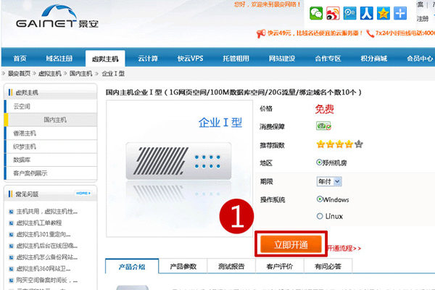Select the Windows operating system option
Screen dimensions: 435x290
point(320,199)
